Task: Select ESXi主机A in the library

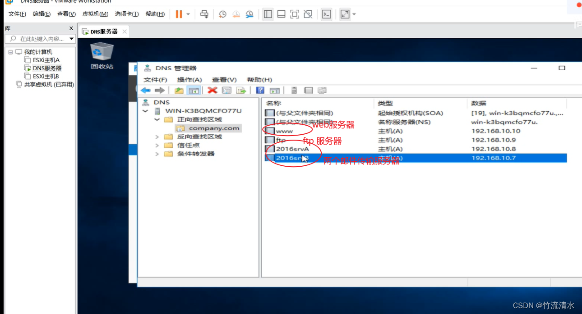Action: coord(46,60)
